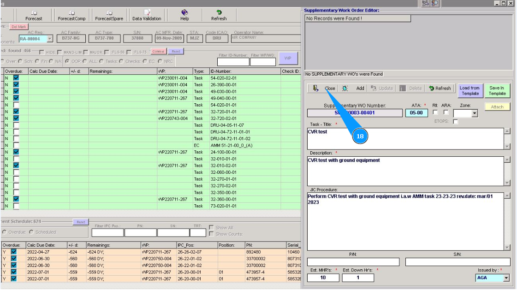Run Data Validation from the toolbar
This screenshot has width=517, height=290.
click(147, 14)
